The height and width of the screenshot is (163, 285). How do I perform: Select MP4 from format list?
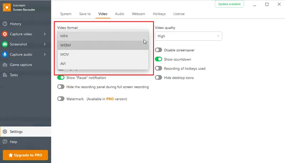[x=103, y=36]
